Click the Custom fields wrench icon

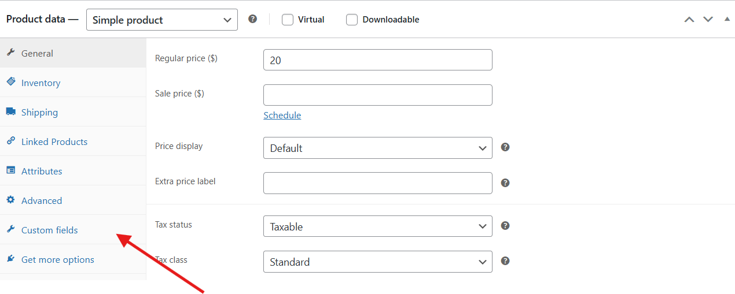click(10, 229)
